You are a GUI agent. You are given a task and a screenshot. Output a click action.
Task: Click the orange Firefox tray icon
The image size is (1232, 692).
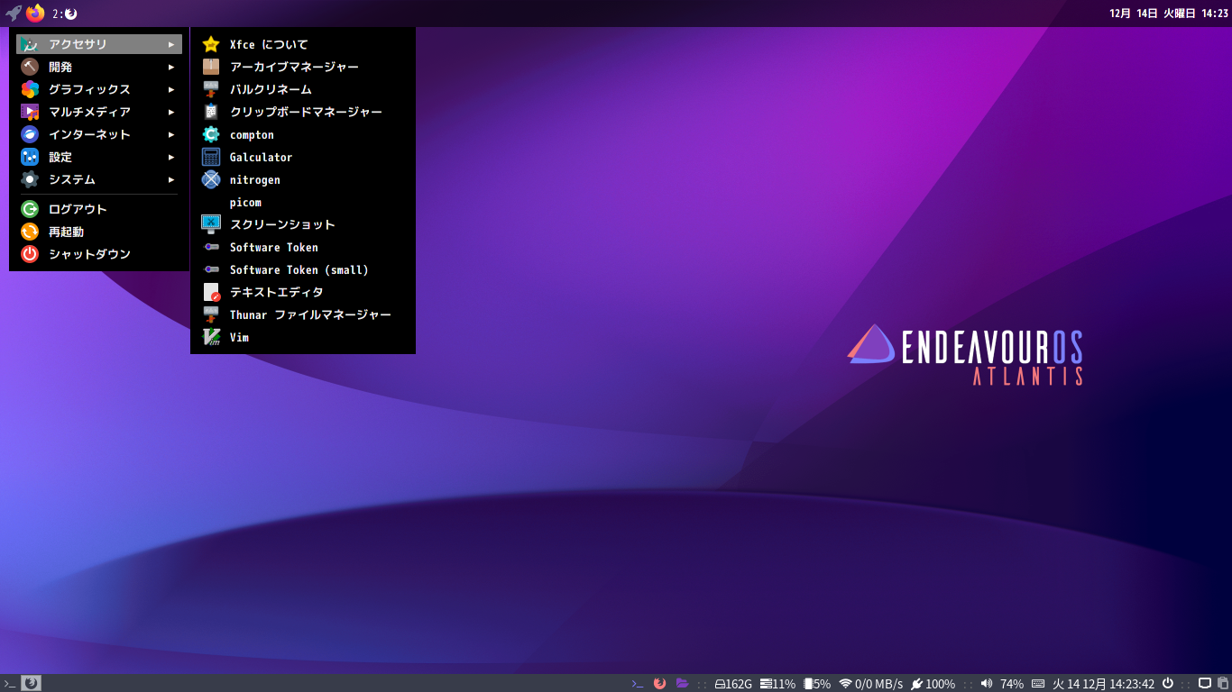659,683
